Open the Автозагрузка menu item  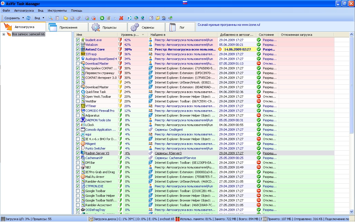click(24, 11)
